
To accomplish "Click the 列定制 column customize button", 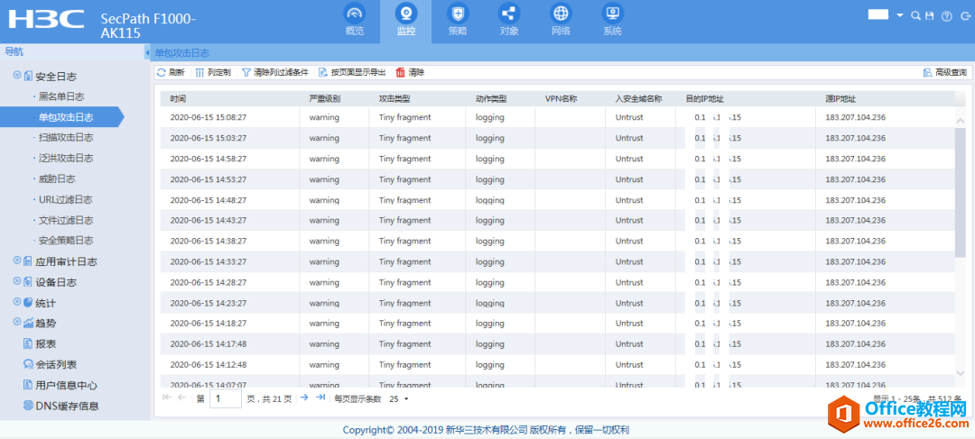I will tap(213, 73).
